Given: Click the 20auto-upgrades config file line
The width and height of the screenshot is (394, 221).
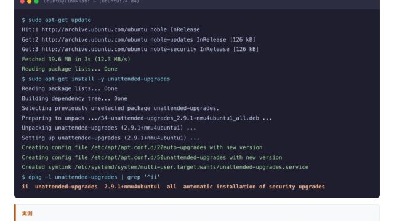Looking at the screenshot, I should 142,147.
